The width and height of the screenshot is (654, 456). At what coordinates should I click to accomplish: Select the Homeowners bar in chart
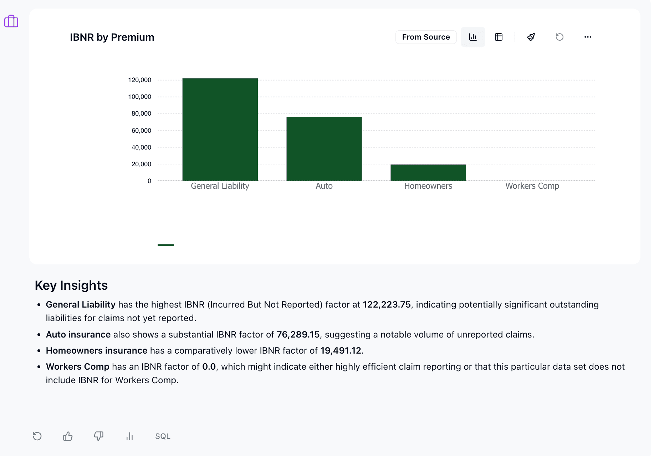click(428, 173)
